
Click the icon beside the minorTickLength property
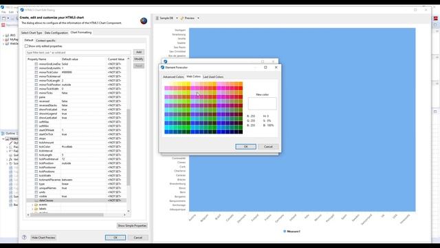tap(36, 81)
